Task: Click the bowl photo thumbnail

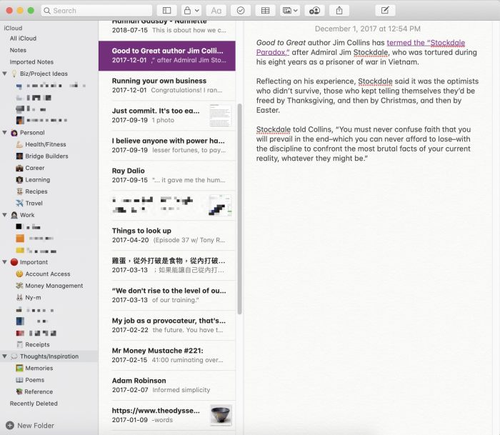Action: [x=221, y=415]
